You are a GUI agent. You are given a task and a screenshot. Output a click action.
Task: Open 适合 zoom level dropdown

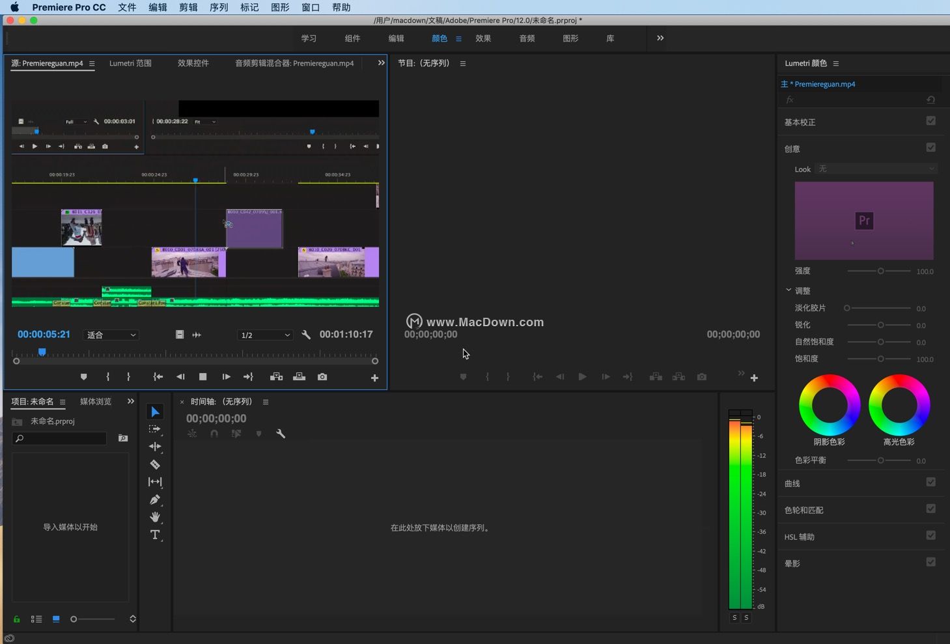click(x=111, y=335)
